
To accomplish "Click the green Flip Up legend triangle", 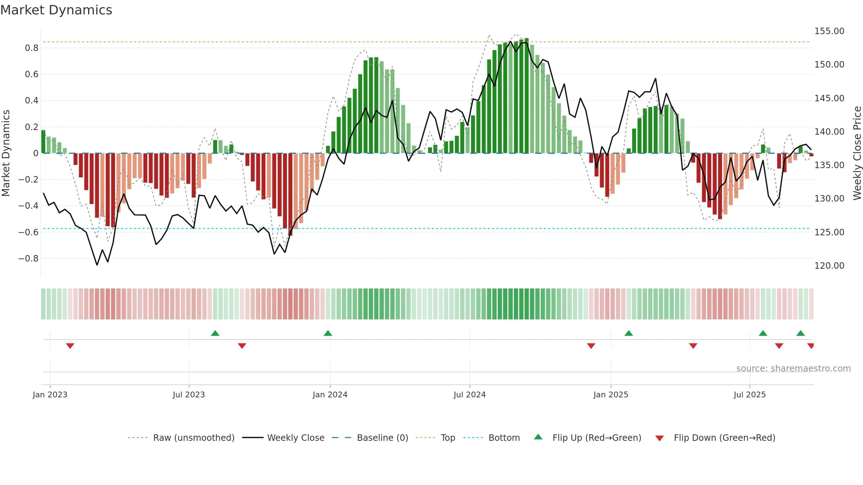I will (x=538, y=437).
